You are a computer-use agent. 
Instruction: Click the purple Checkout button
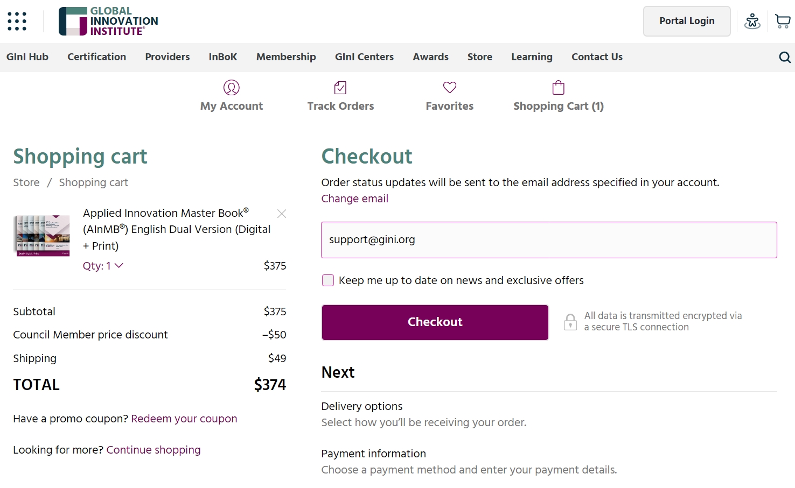(x=435, y=322)
